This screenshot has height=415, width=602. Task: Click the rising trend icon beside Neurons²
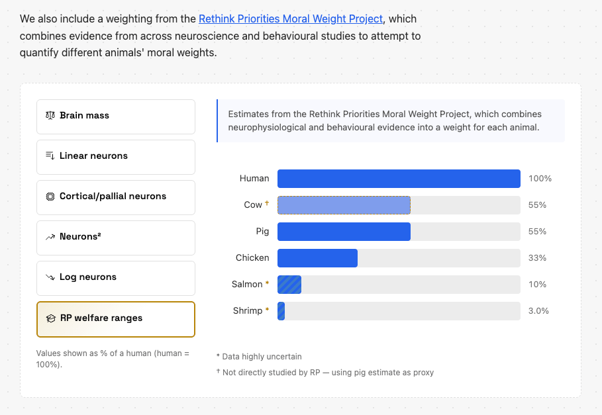click(50, 237)
